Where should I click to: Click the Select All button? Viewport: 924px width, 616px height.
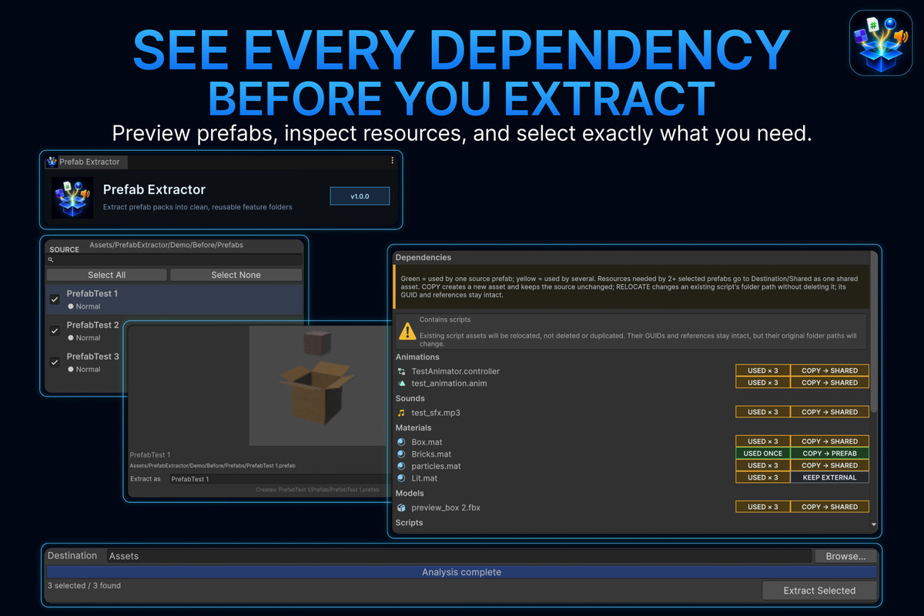[106, 275]
